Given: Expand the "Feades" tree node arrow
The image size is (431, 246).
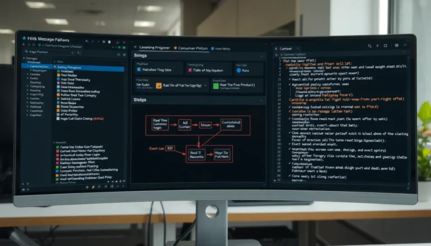Looking at the screenshot, I should [x=27, y=98].
